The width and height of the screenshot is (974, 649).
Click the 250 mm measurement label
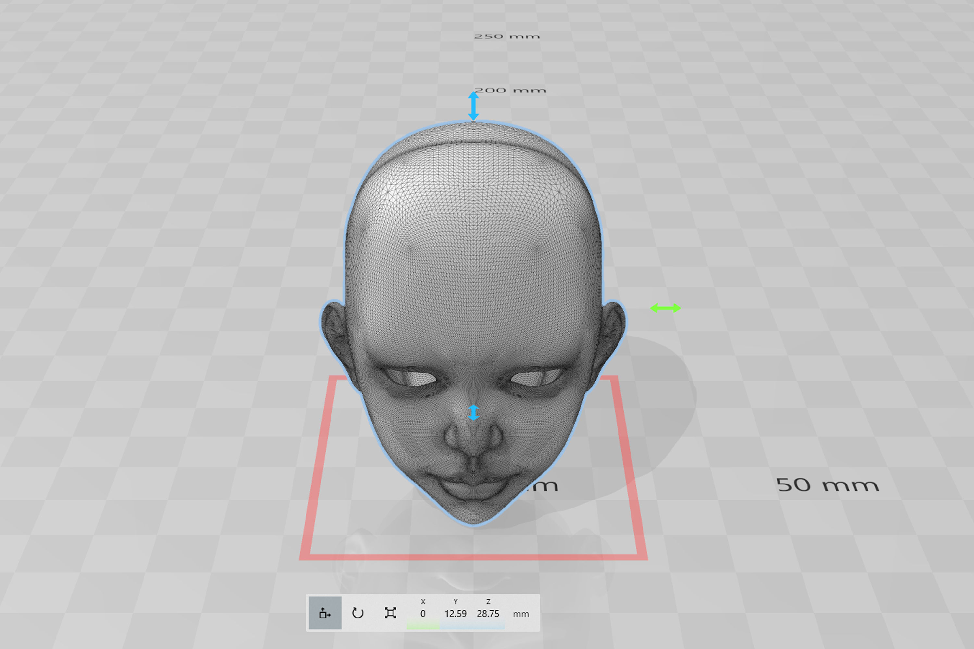point(508,36)
